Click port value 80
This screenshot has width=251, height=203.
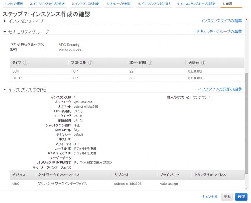coord(132,78)
